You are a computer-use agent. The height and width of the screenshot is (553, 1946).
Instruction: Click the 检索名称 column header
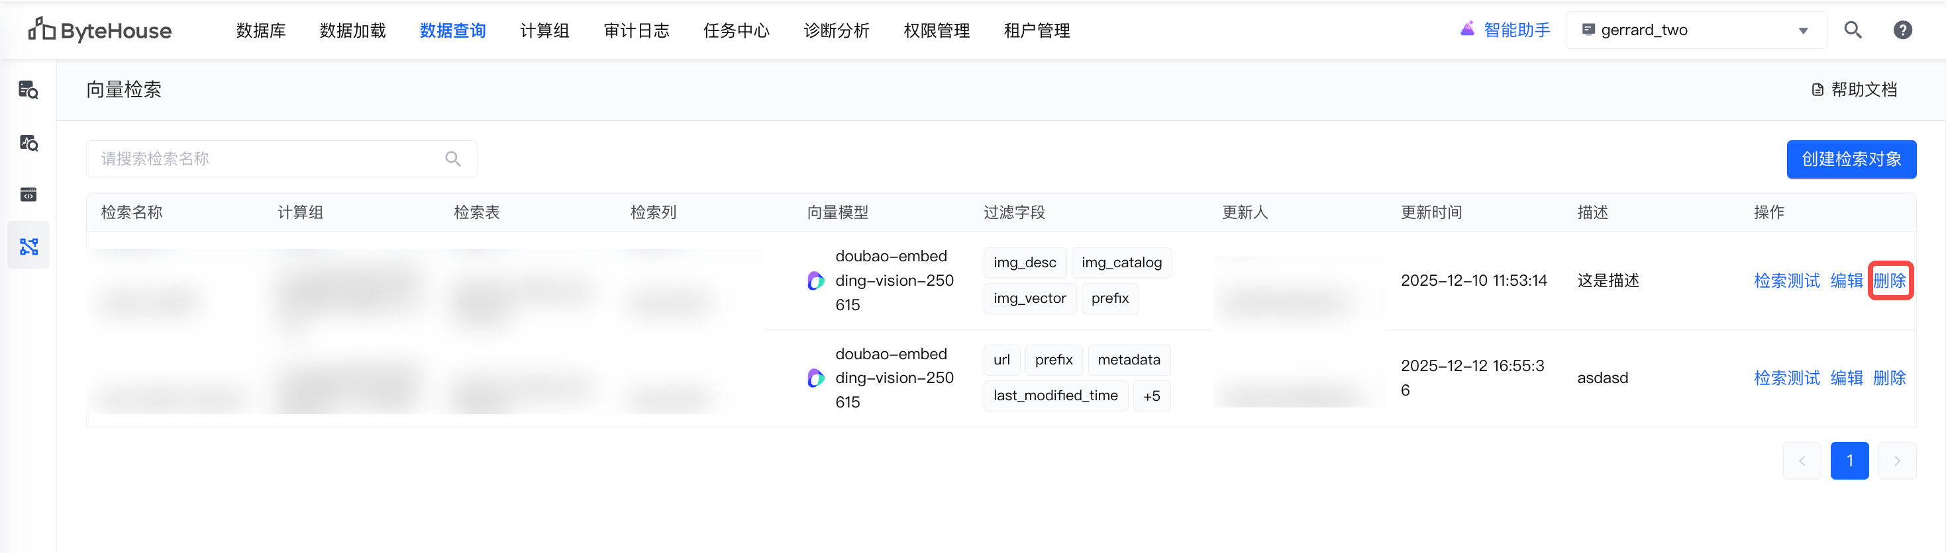131,213
